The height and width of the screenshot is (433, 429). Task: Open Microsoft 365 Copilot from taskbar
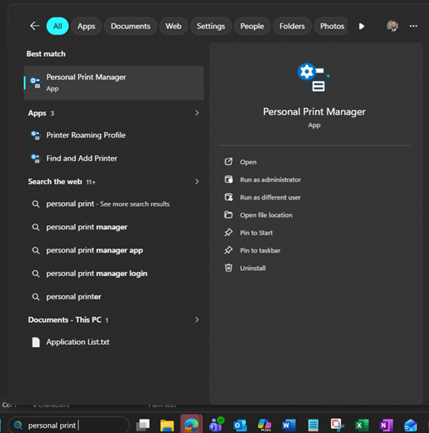tap(264, 425)
